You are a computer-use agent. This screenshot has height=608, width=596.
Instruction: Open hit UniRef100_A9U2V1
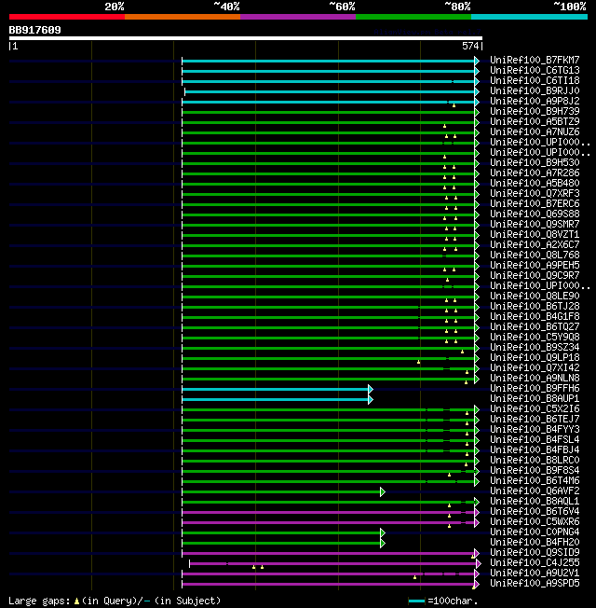(x=535, y=573)
